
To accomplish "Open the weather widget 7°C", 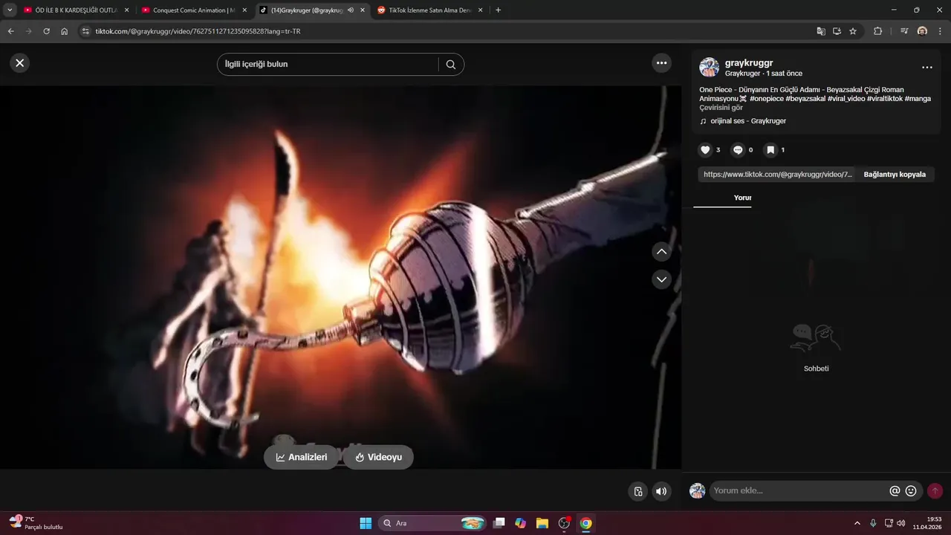I will click(x=36, y=523).
